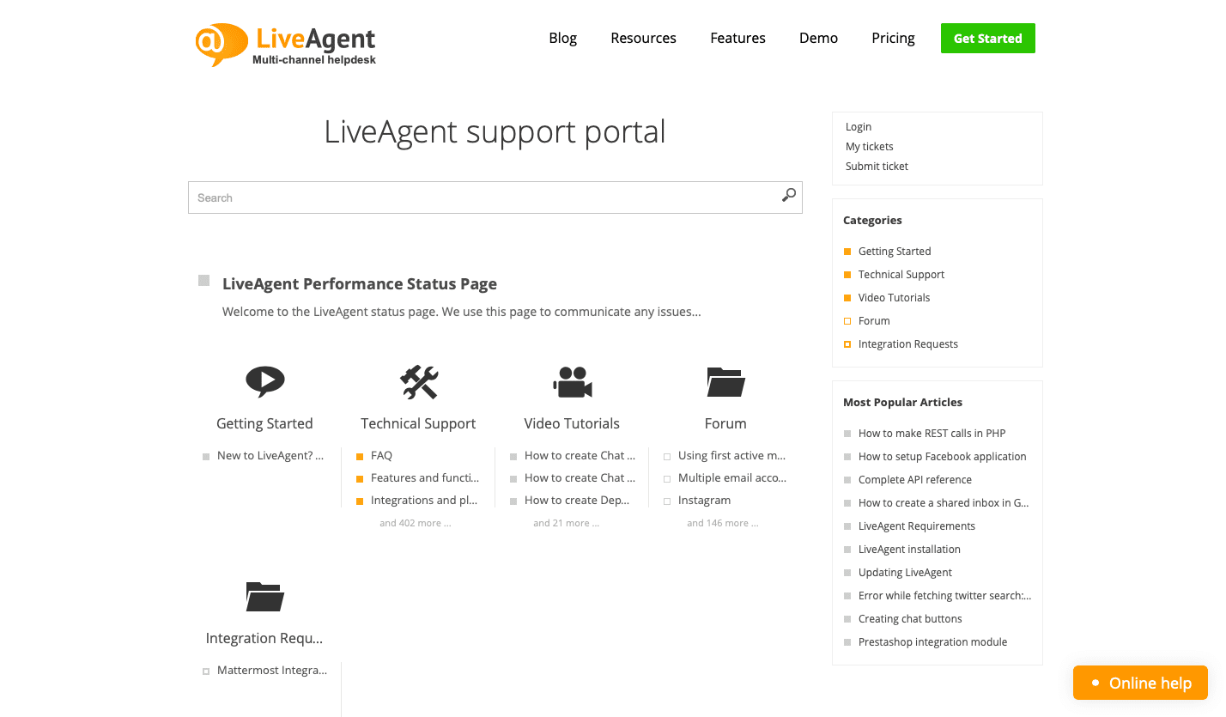Open LiveAgent Performance Status Page heading

[360, 283]
